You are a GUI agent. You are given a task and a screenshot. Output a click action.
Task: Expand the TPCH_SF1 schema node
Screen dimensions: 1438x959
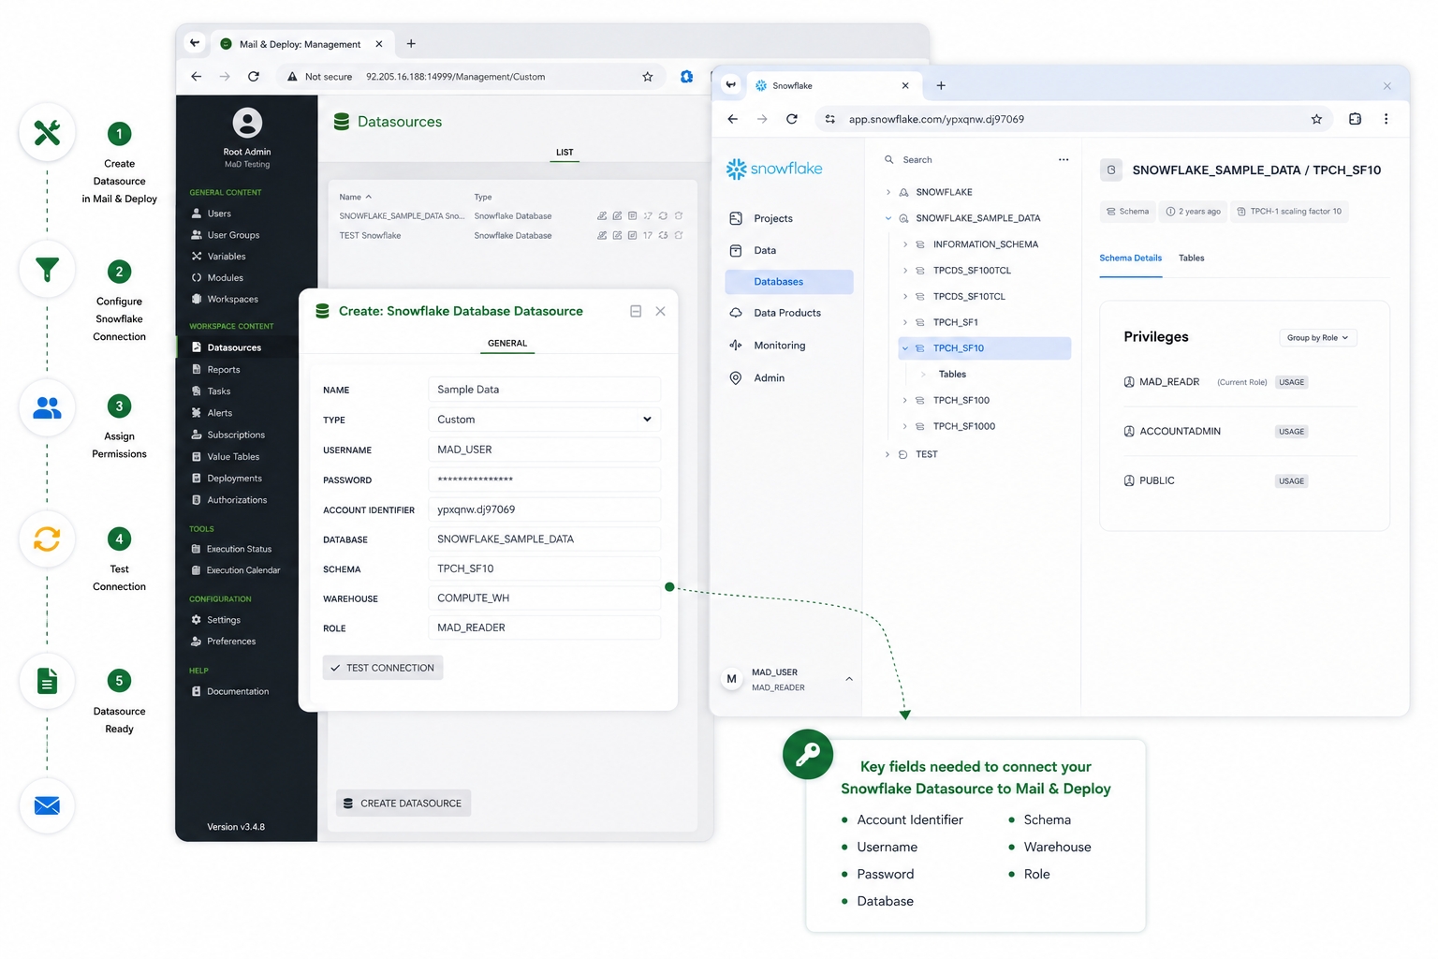tap(905, 322)
